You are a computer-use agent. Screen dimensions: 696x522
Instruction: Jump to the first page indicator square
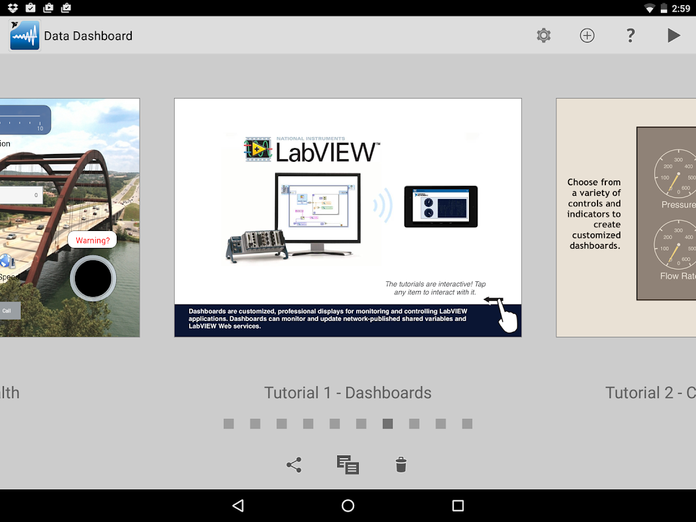228,424
